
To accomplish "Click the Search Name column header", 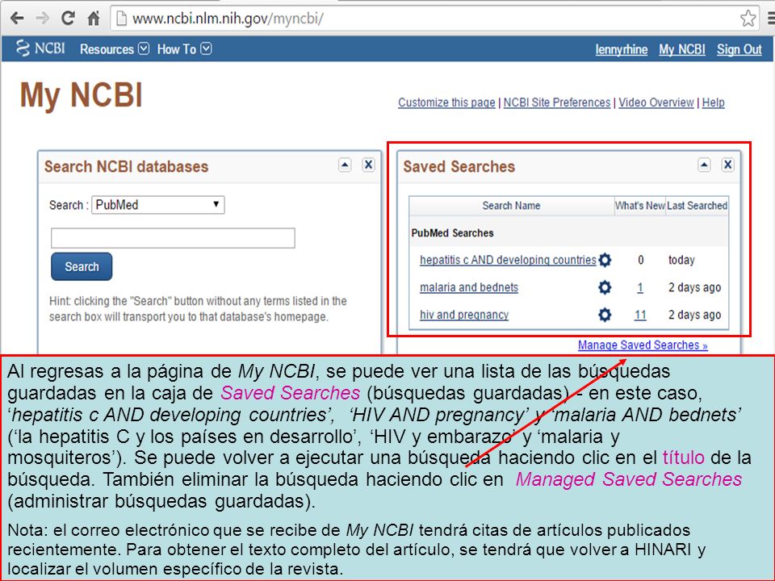I will pyautogui.click(x=512, y=206).
